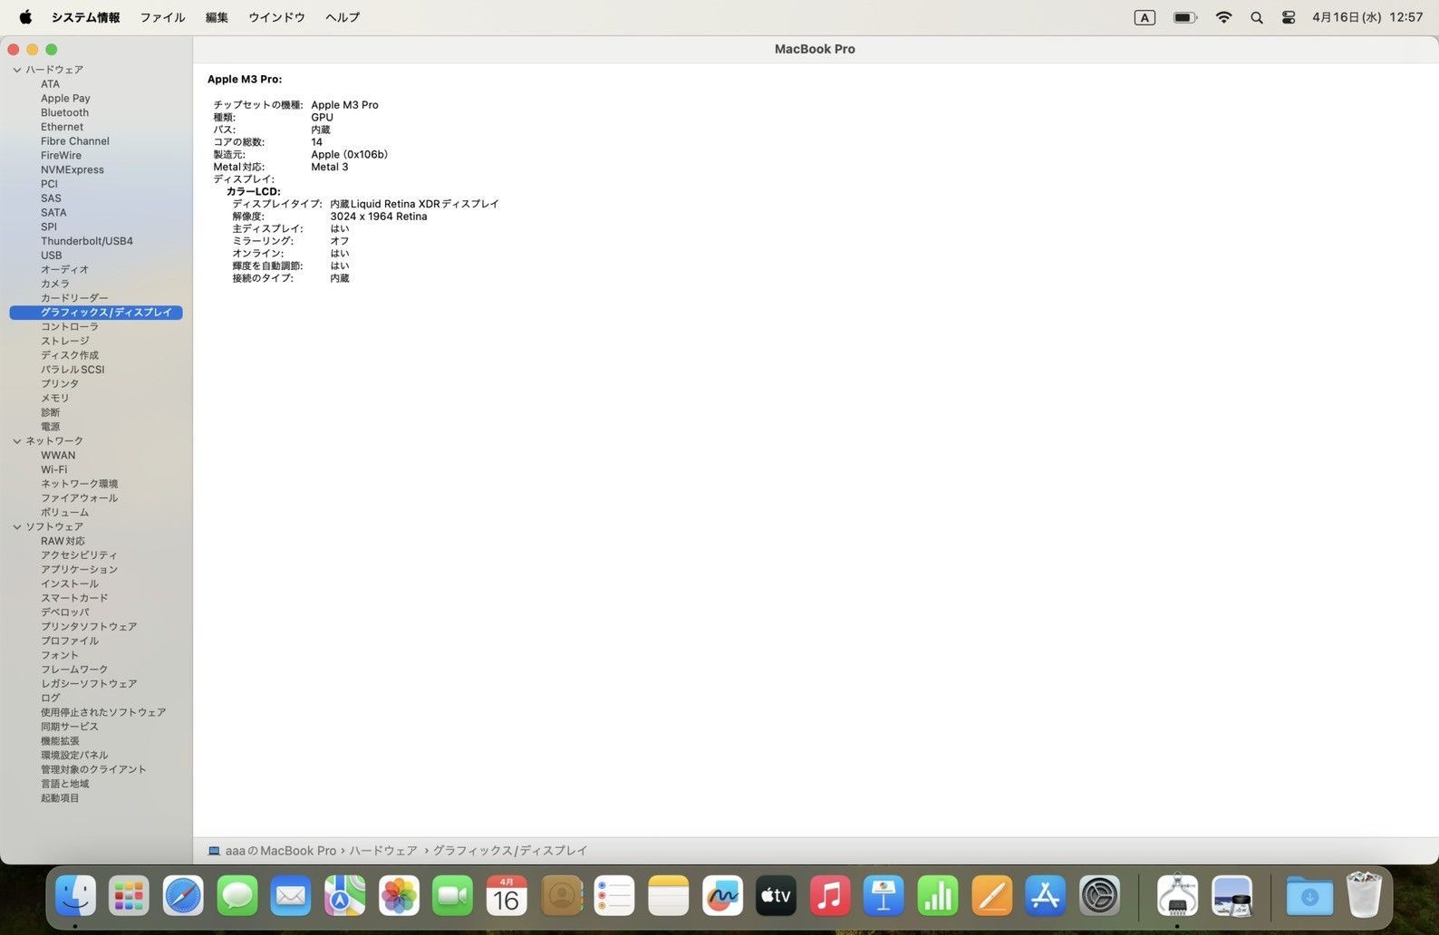
Task: Open Messages app in Dock
Action: [237, 896]
